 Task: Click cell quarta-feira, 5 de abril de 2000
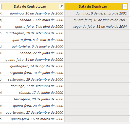click(x=33, y=26)
